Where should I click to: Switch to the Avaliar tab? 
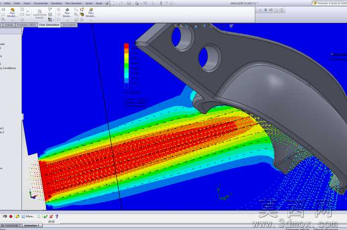(x=9, y=25)
